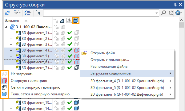Viewport: 185px width, 111px height.
Task: Click the cubes stack column header icon
Action: pos(62,21)
